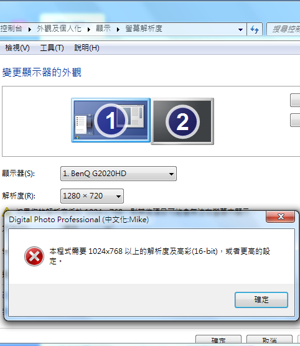Select monitor 2 thumbnail
Screen dimensions: 300x346
click(182, 121)
